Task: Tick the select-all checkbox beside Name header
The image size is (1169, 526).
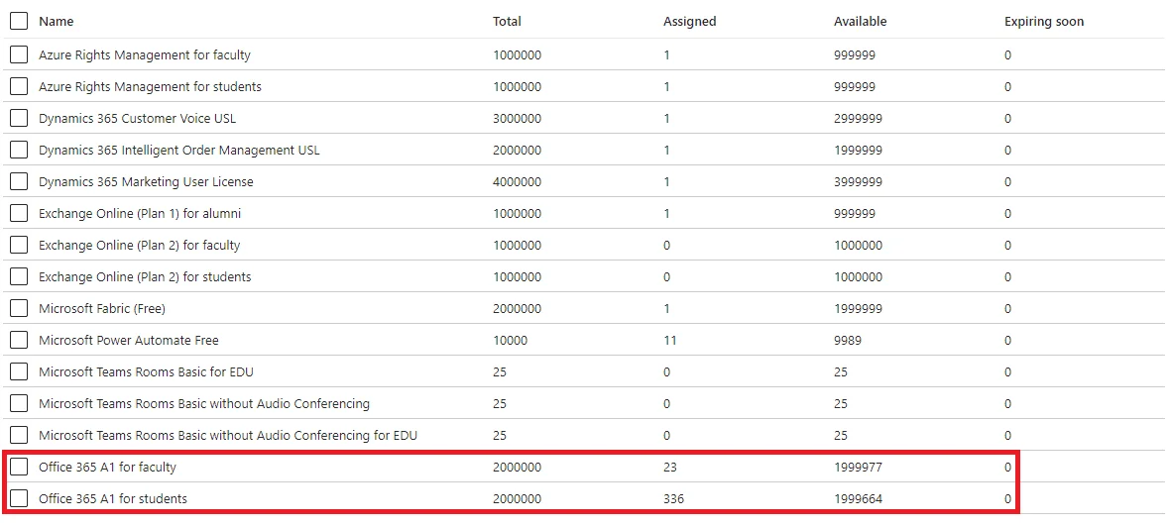Action: click(x=20, y=21)
